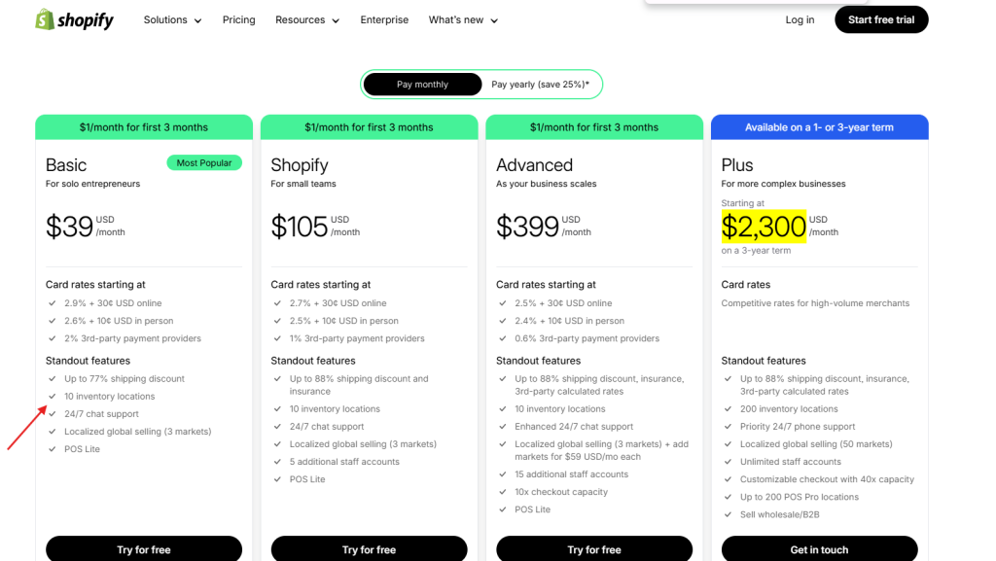Click checkmark next to POS Lite in Basic plan
The image size is (996, 561).
tap(52, 449)
